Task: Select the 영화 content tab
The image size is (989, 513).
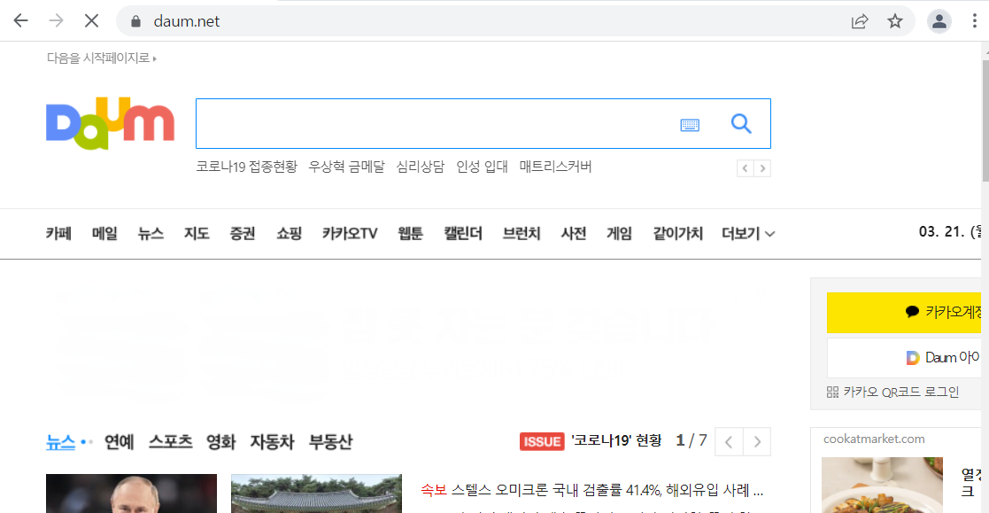Action: point(220,442)
